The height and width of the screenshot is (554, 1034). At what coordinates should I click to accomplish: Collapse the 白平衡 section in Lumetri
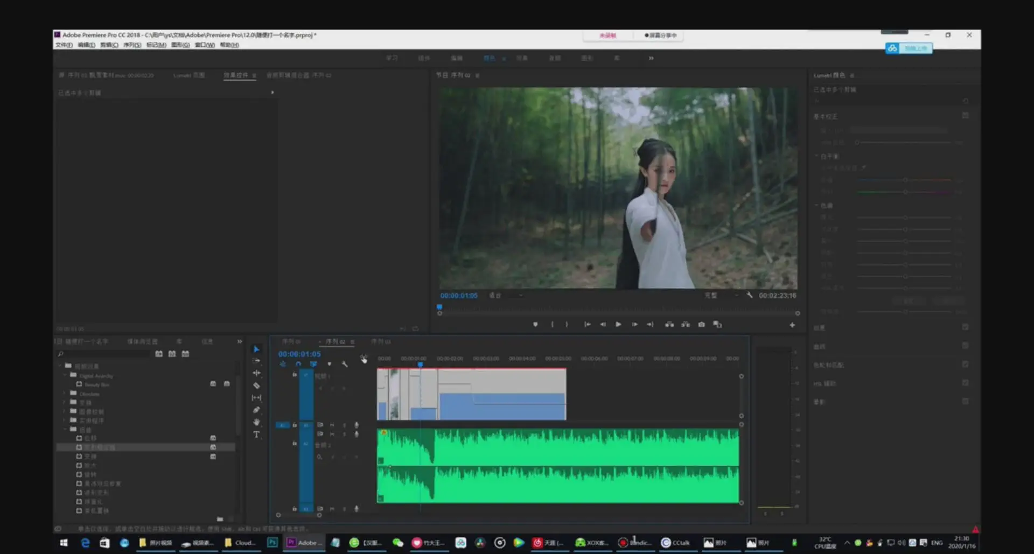[817, 156]
